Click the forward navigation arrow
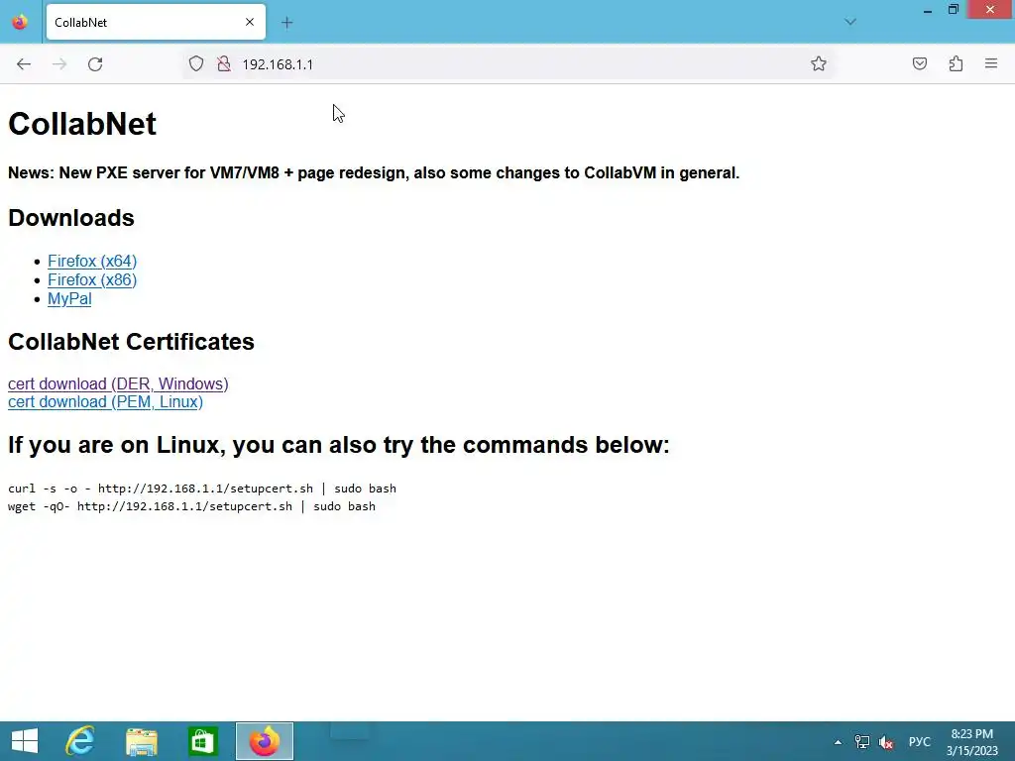 [59, 64]
